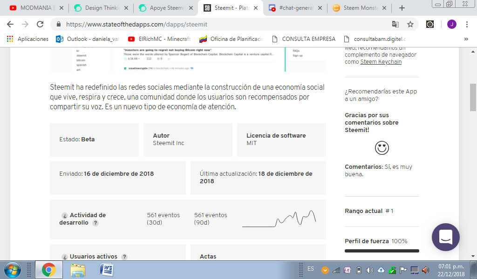Image resolution: width=477 pixels, height=279 pixels.
Task: Open the Windows Start button
Action: 13,270
